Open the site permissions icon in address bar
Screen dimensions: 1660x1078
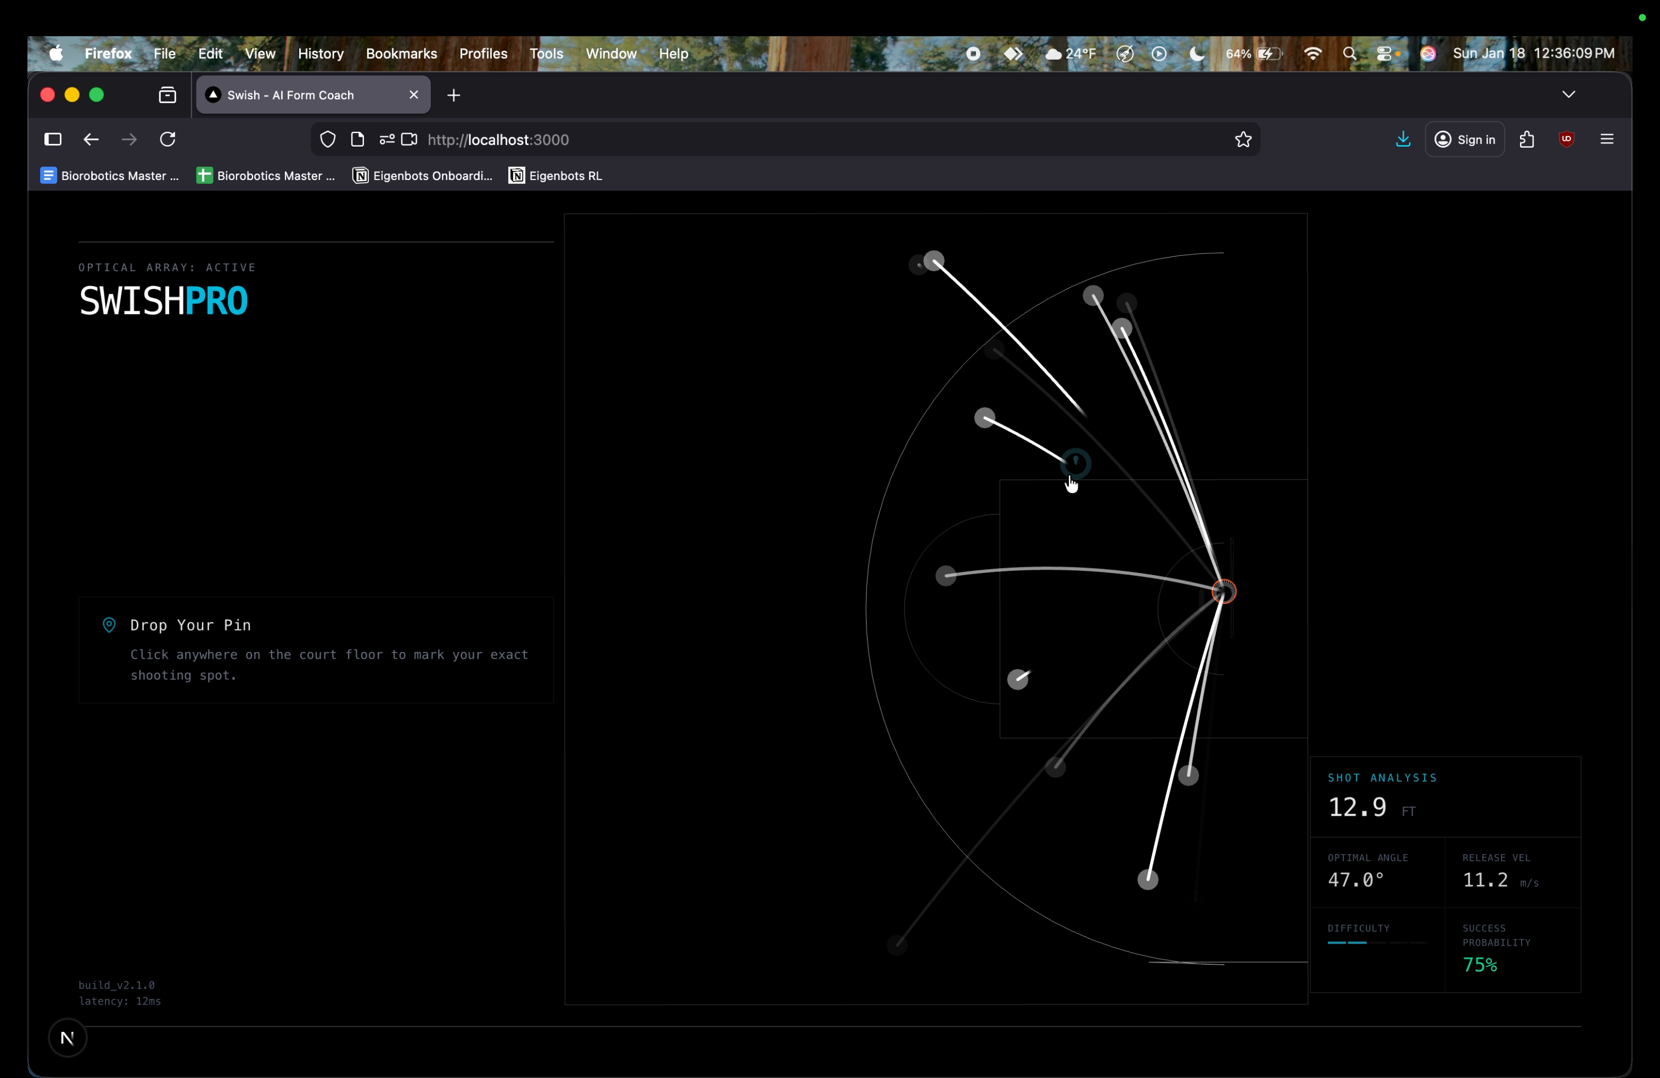[x=386, y=139]
